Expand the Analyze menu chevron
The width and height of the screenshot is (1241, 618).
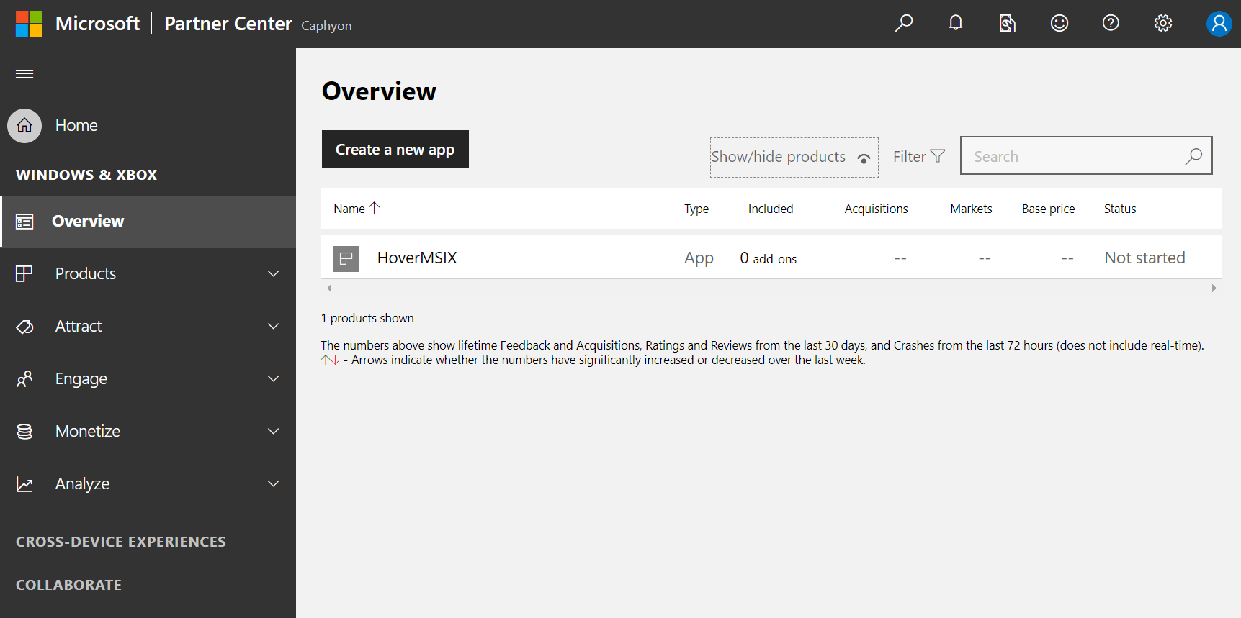[x=274, y=483]
